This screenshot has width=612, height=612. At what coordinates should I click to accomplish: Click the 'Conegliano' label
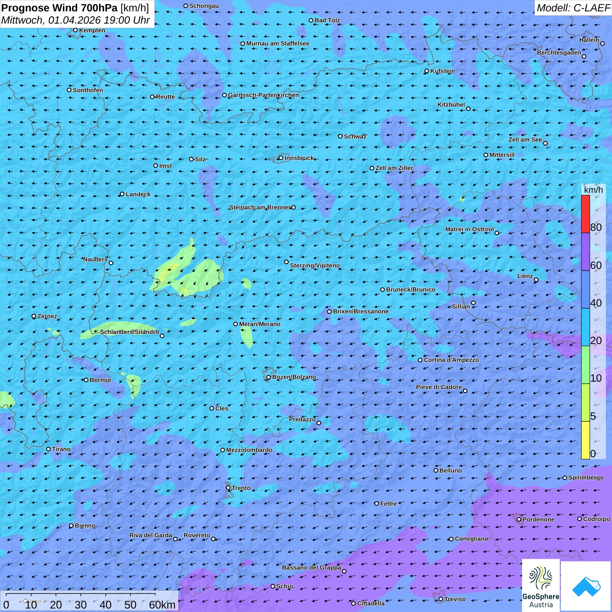coord(471,539)
